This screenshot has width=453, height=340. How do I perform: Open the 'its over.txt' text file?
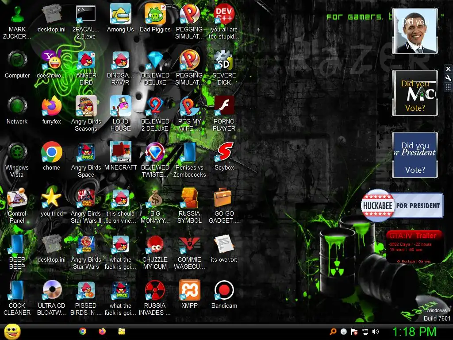[224, 248]
